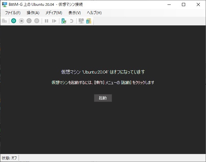This screenshot has width=206, height=162.
Task: Click the Shut Down toolbar icon
Action: click(29, 21)
